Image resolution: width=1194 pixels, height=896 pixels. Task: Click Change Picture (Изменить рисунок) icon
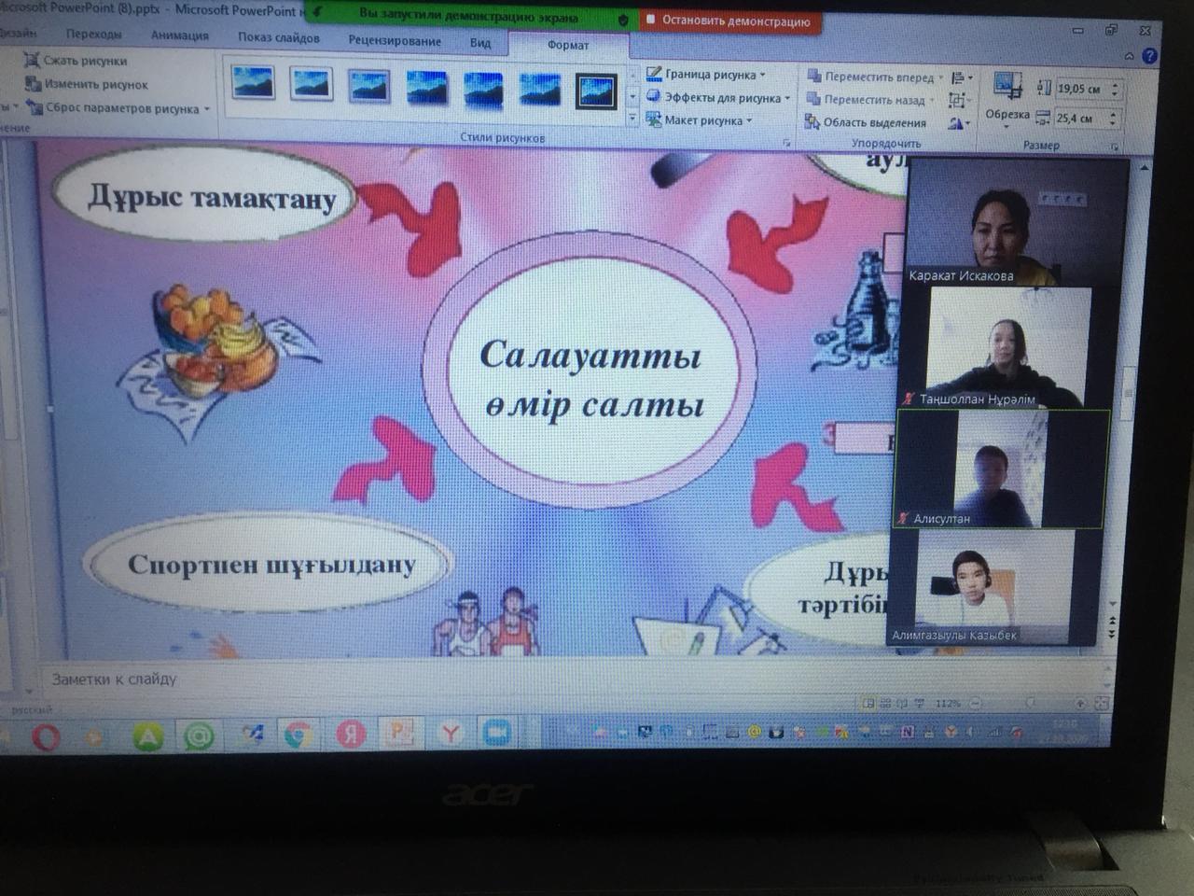pyautogui.click(x=33, y=84)
